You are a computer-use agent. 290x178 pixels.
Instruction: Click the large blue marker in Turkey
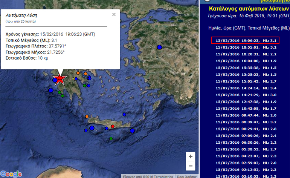(x=159, y=47)
